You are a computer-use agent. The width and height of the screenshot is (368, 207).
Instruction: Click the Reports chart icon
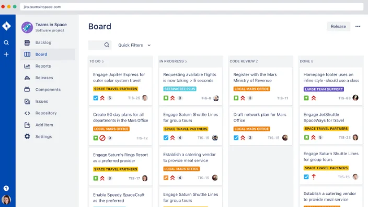point(27,66)
